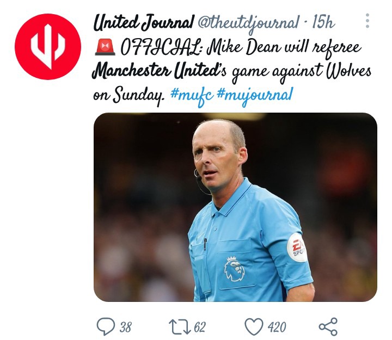Open United Journal display name
This screenshot has width=392, height=340.
coord(144,22)
